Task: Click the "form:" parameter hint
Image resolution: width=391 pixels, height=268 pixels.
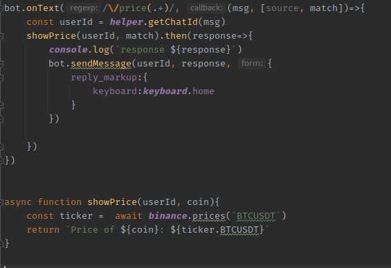Action: click(x=252, y=64)
